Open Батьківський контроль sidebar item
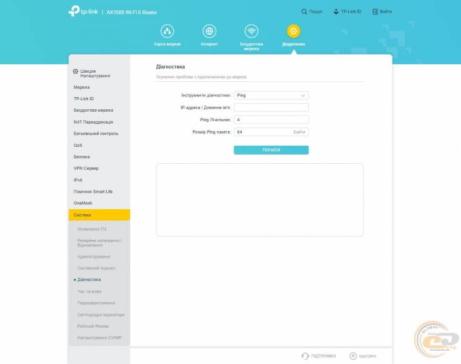The width and height of the screenshot is (461, 364). point(96,133)
